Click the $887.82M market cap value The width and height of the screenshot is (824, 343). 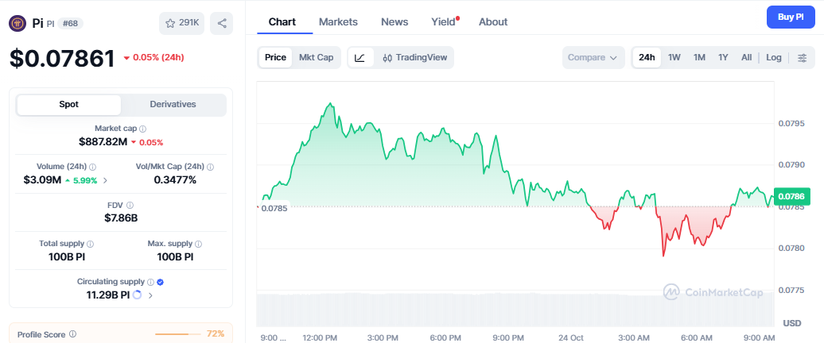tap(103, 141)
